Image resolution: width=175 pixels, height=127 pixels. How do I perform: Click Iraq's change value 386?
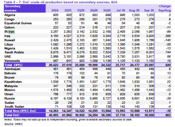tap(168, 36)
